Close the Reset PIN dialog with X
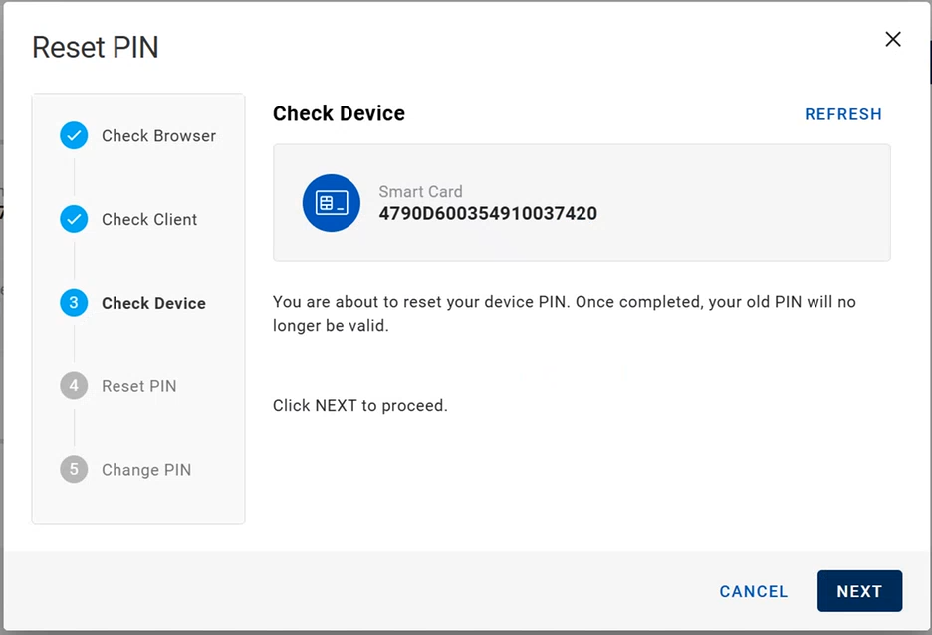The width and height of the screenshot is (932, 635). [x=893, y=39]
